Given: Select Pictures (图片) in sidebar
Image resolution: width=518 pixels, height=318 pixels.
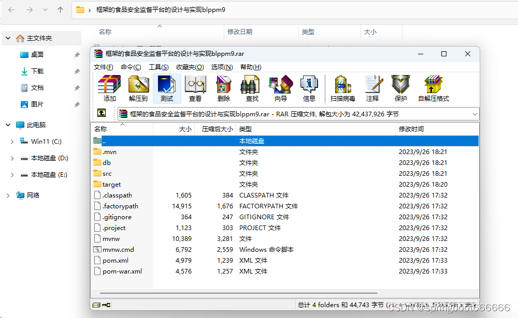Looking at the screenshot, I should click(x=37, y=104).
